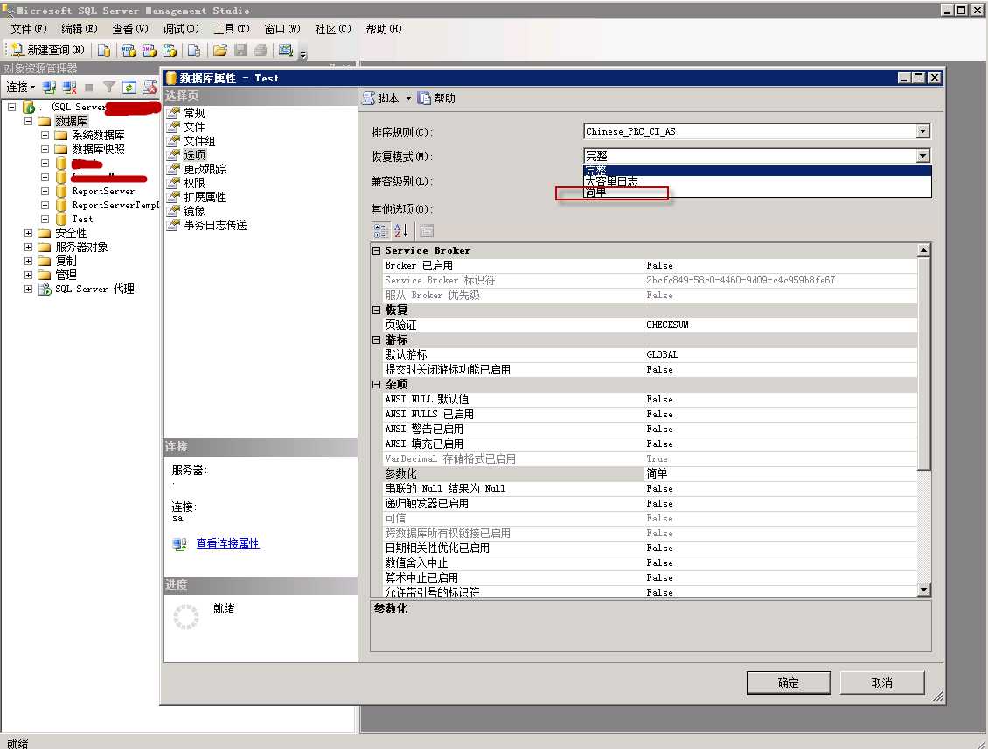Click the Alphabetical sort A-Z icon
The width and height of the screenshot is (988, 749).
click(401, 230)
